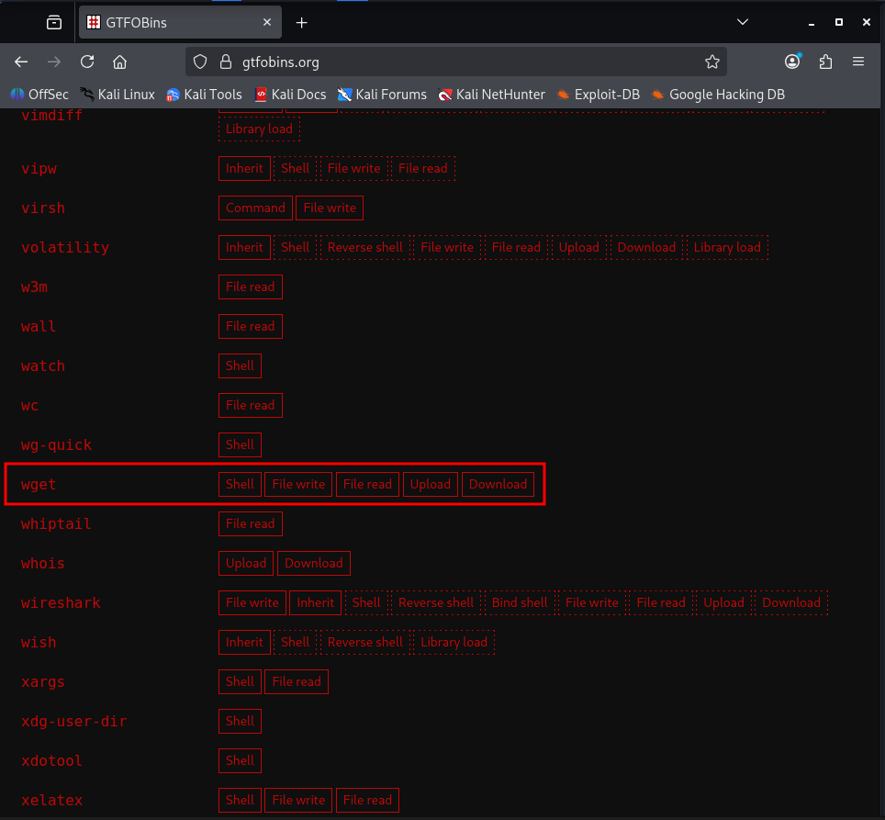Open the Kali Docs bookmark

[290, 95]
